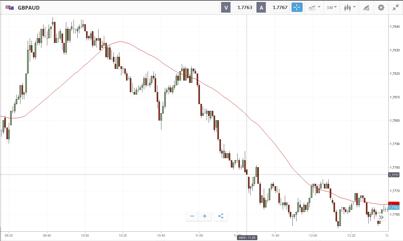Click the GBPAUD flag icon
Screen dimensions: 403x241
pos(10,8)
